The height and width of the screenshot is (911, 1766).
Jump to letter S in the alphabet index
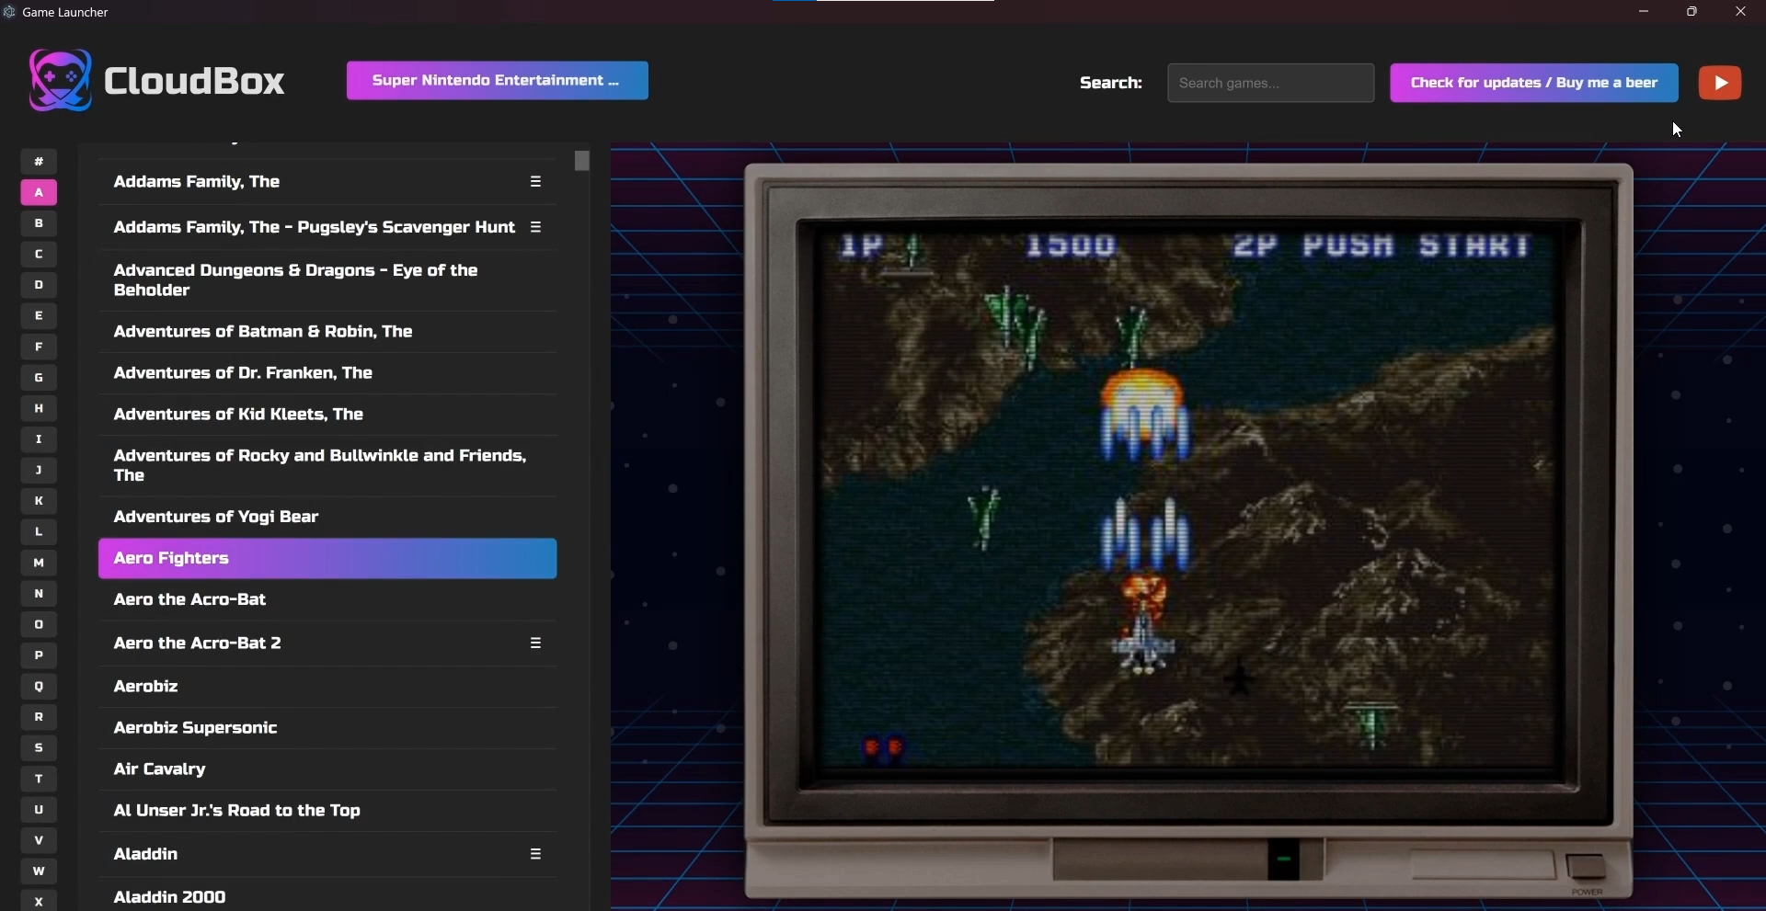tap(39, 749)
